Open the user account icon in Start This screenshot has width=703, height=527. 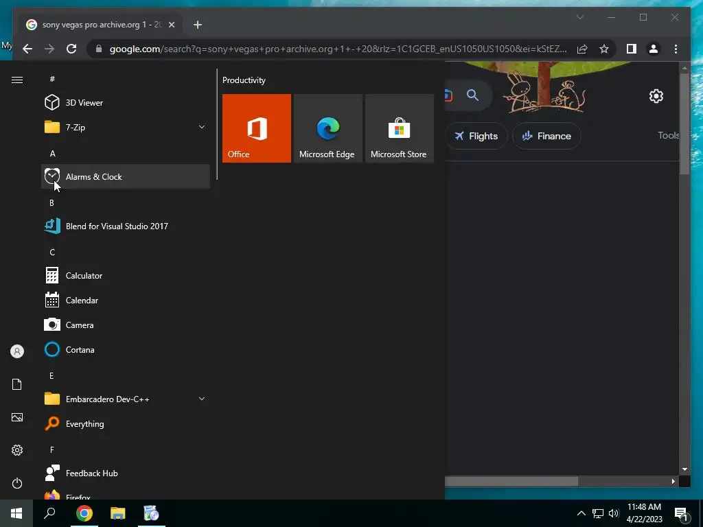[x=17, y=351]
